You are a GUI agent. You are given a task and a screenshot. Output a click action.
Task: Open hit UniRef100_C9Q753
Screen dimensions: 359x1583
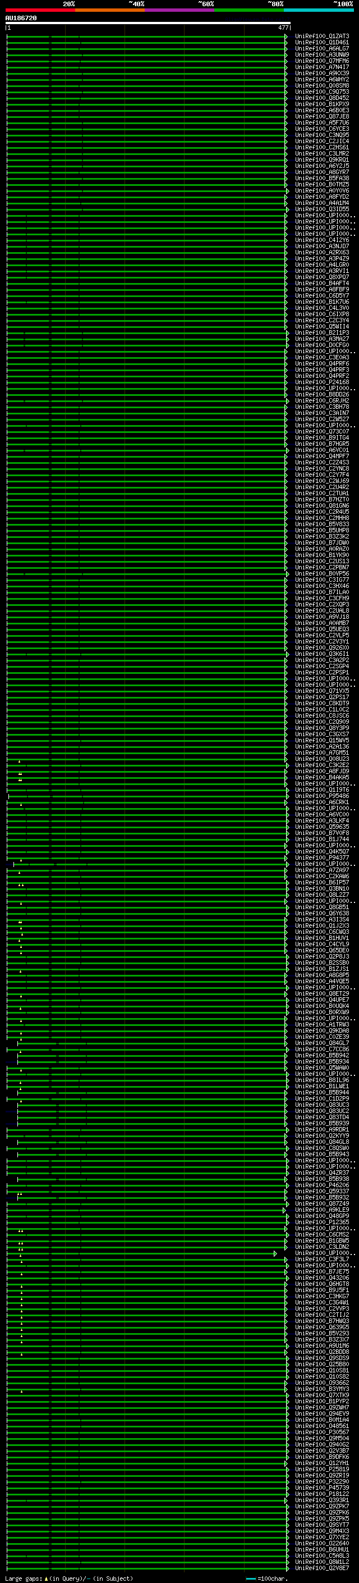tap(322, 92)
